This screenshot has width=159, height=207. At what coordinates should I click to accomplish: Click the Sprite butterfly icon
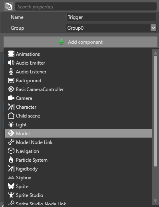tap(11, 187)
